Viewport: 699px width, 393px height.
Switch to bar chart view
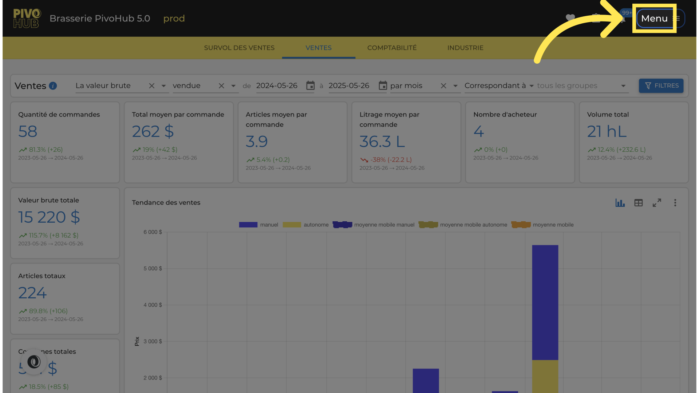point(620,203)
